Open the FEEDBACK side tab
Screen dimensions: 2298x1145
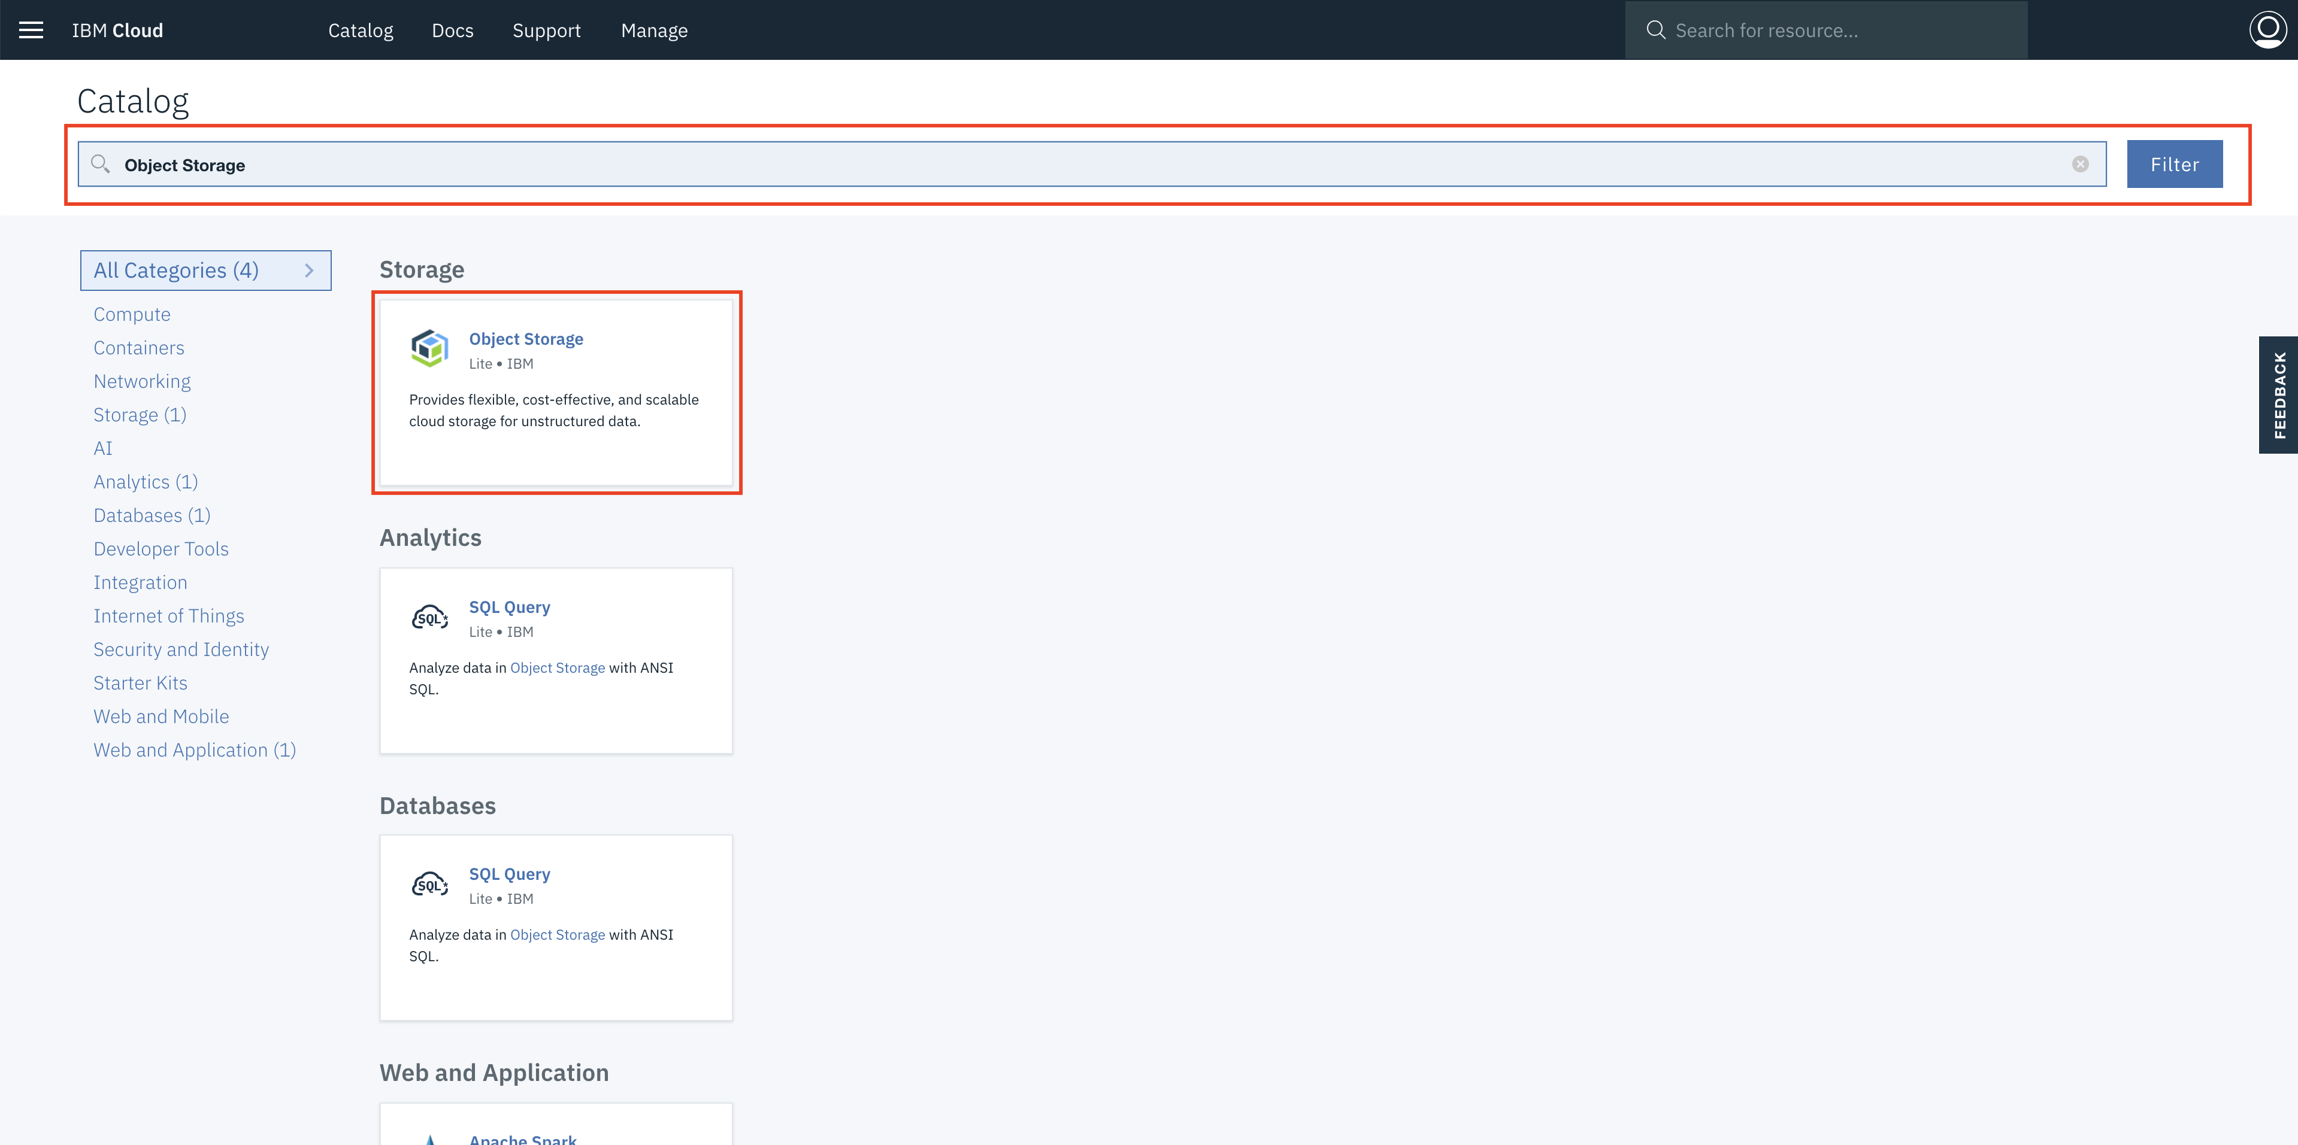click(2278, 395)
